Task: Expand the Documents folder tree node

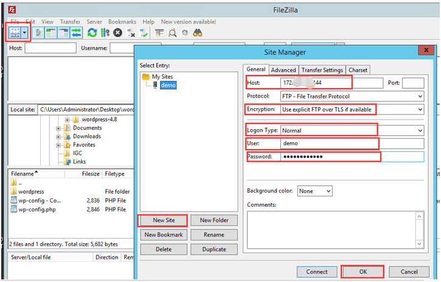Action: coord(59,128)
